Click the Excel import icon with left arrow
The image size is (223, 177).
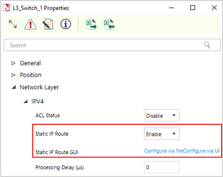pos(109,24)
